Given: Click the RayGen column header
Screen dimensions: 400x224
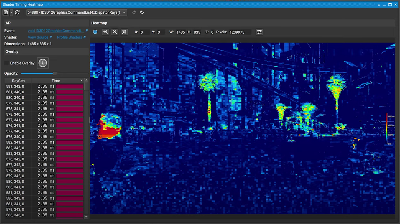Looking at the screenshot, I should (18, 81).
